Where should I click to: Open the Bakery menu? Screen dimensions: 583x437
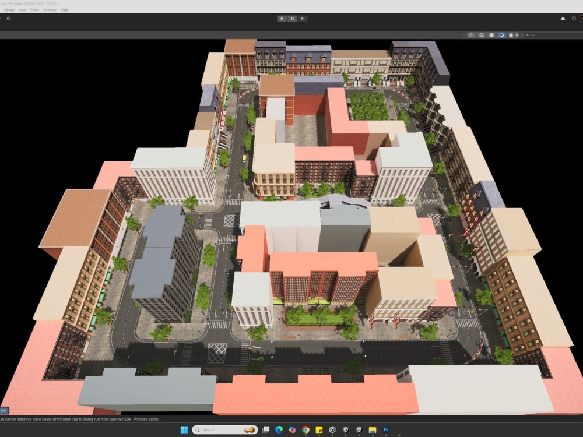pos(9,10)
